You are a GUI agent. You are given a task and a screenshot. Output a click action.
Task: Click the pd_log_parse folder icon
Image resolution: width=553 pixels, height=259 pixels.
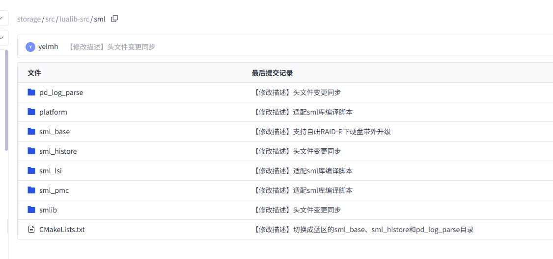click(31, 92)
